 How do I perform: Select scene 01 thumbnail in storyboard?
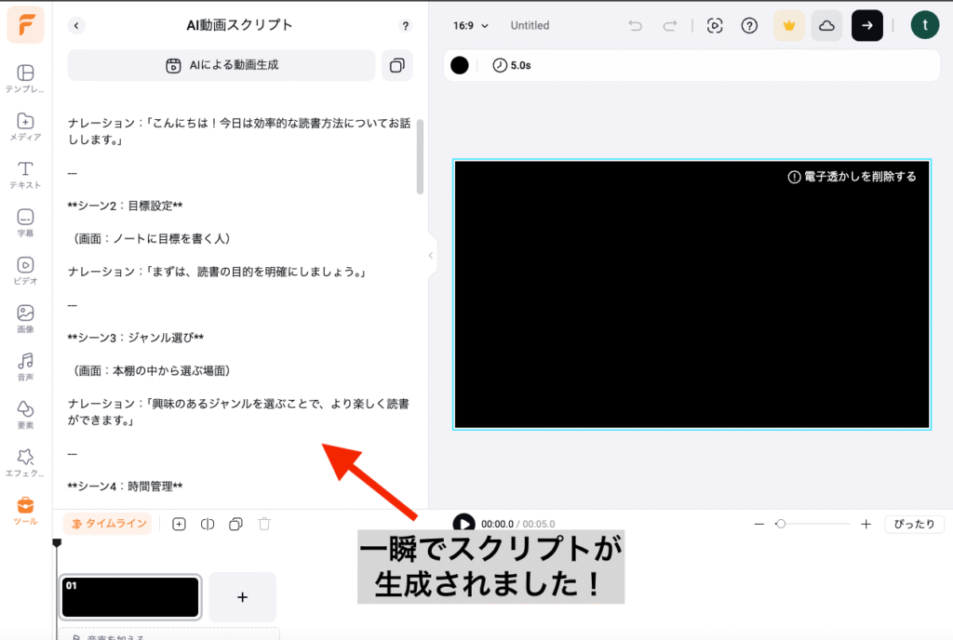(x=130, y=597)
